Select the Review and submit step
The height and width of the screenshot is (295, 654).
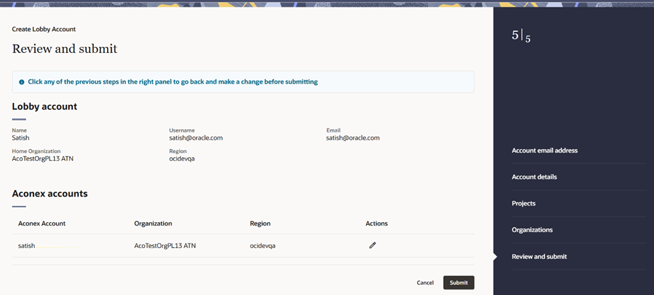pos(540,257)
